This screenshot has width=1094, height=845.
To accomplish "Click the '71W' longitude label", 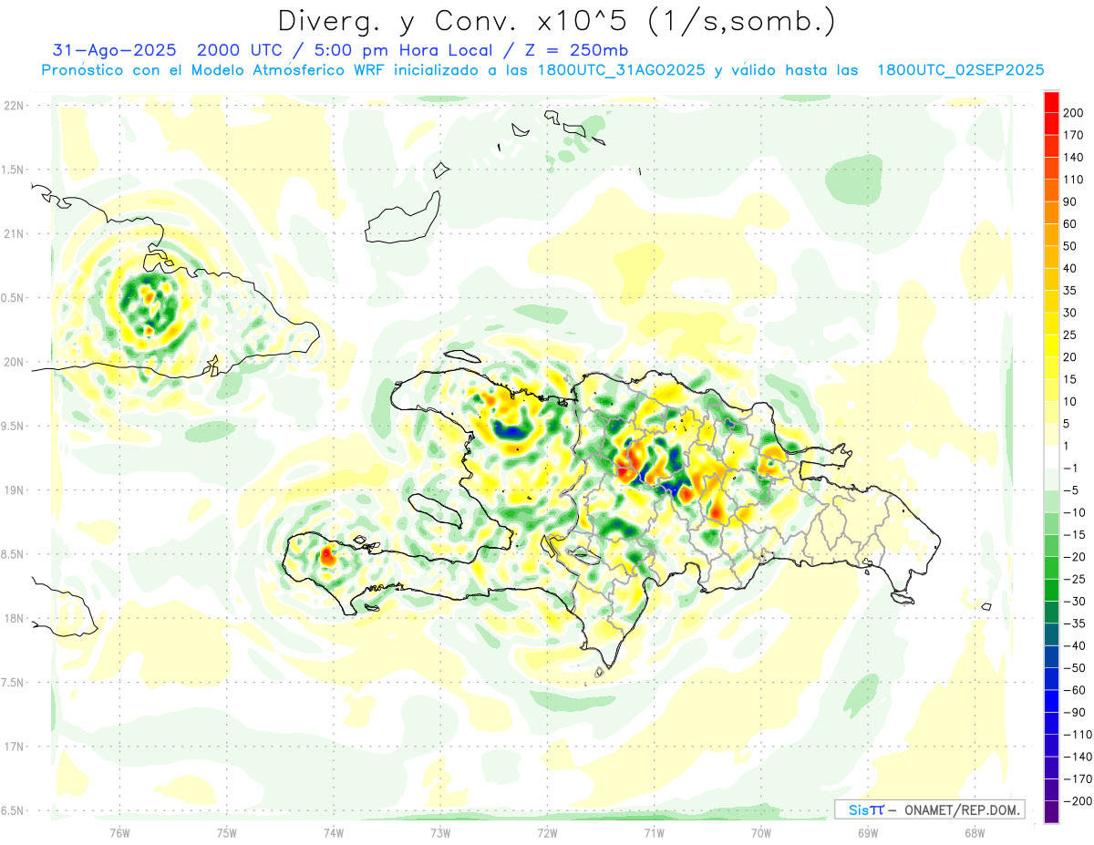I will coord(654,832).
